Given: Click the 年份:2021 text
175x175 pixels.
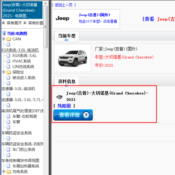Looking at the screenshot, I should click(104, 65).
